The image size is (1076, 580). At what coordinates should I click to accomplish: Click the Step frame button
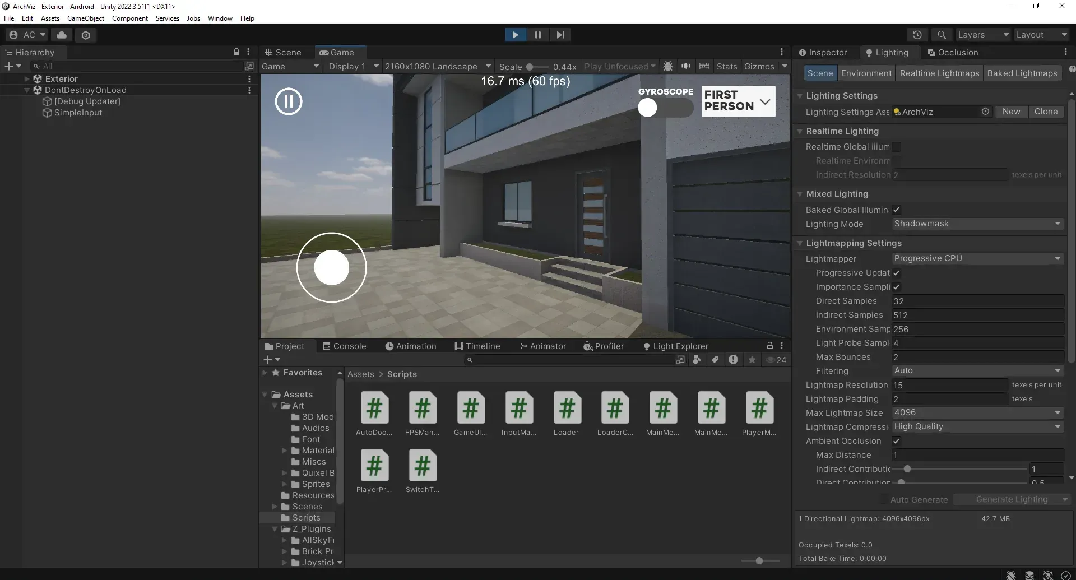point(560,35)
